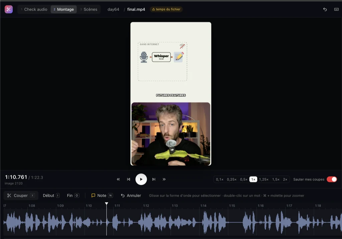Image resolution: width=342 pixels, height=239 pixels.
Task: Click the waveform under 1:15
Action: pyautogui.click(x=232, y=222)
